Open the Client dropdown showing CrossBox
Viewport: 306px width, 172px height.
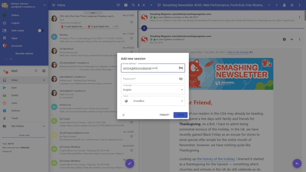pos(153,101)
